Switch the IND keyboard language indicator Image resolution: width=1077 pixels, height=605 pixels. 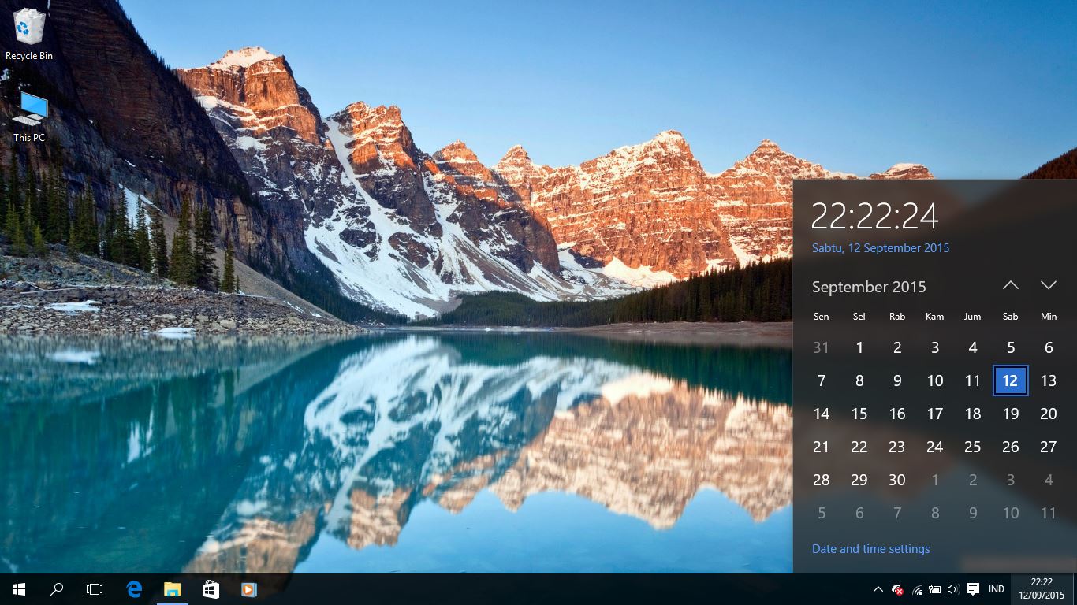point(996,588)
